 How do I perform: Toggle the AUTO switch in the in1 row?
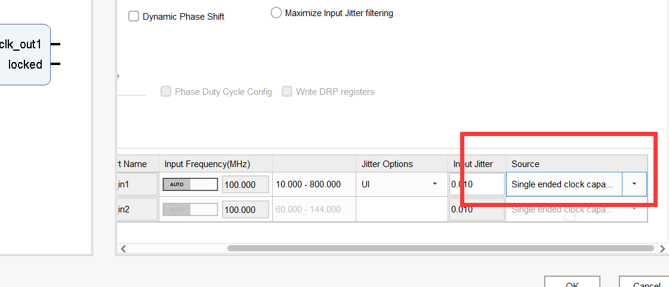pos(190,184)
